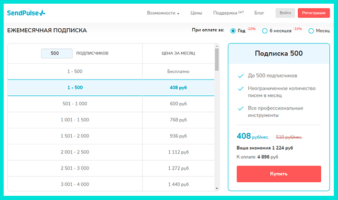Click the pricing table scrollbar thumb
Viewport: 338px width, 200px height.
point(217,59)
